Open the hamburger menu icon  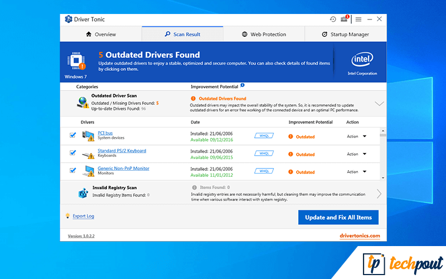coord(358,20)
